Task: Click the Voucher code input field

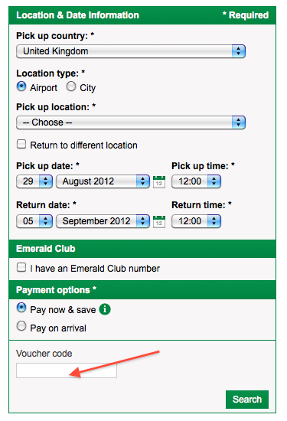Action: point(67,370)
